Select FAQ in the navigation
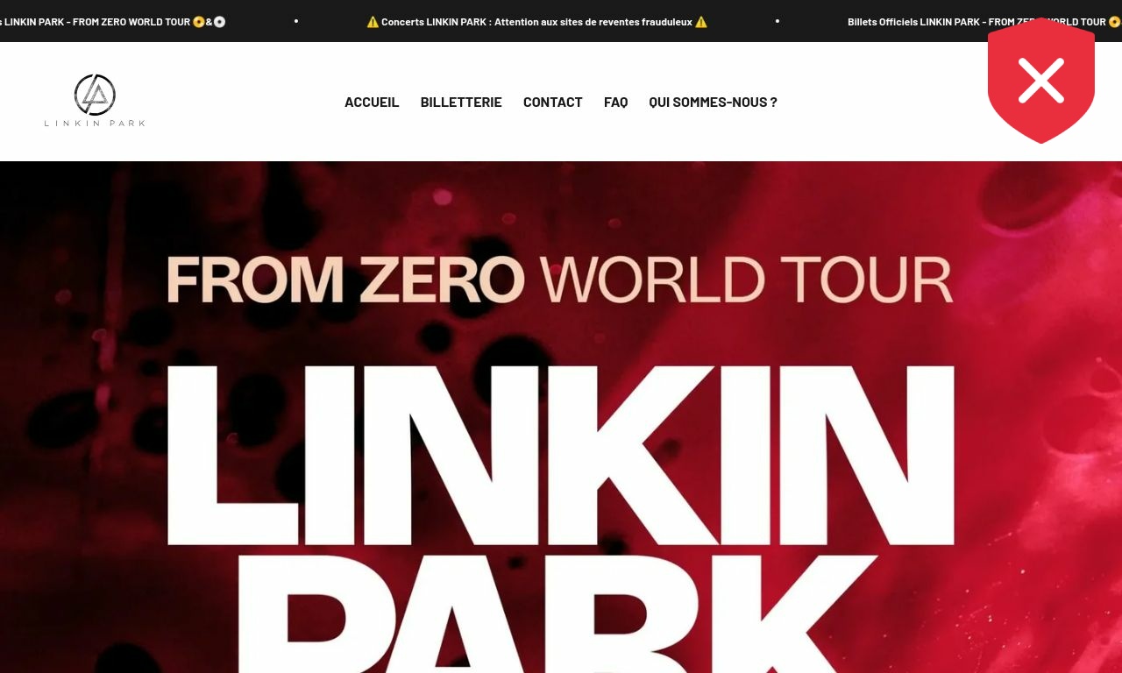The width and height of the screenshot is (1122, 673). click(616, 102)
